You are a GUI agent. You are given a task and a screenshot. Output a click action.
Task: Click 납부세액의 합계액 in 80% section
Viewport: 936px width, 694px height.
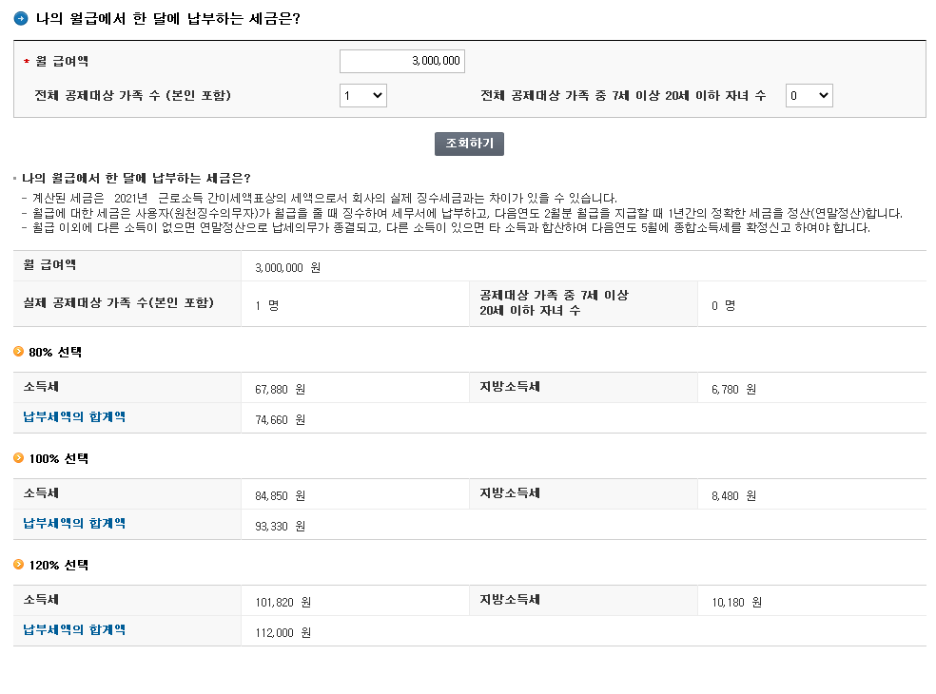(x=74, y=416)
